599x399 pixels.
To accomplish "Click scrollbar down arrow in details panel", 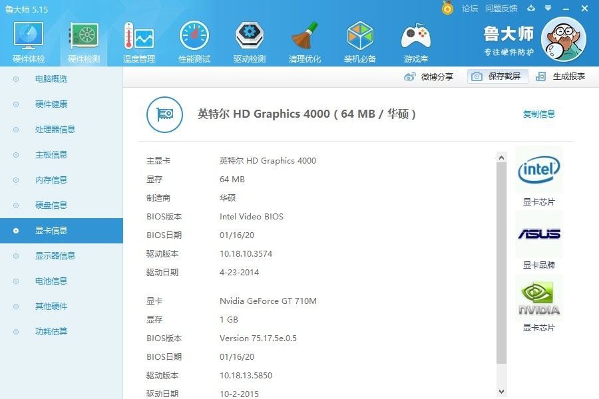I will (502, 392).
